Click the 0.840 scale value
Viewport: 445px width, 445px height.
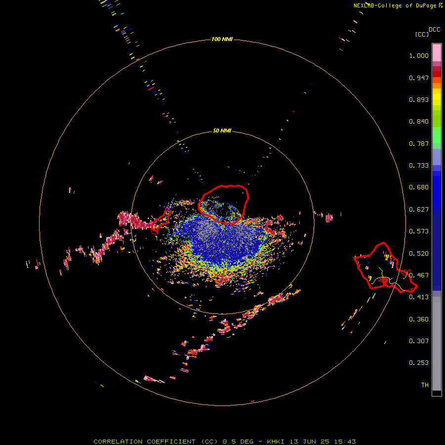[419, 122]
